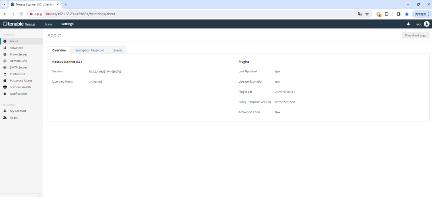Switch to the Overview tab

click(59, 50)
